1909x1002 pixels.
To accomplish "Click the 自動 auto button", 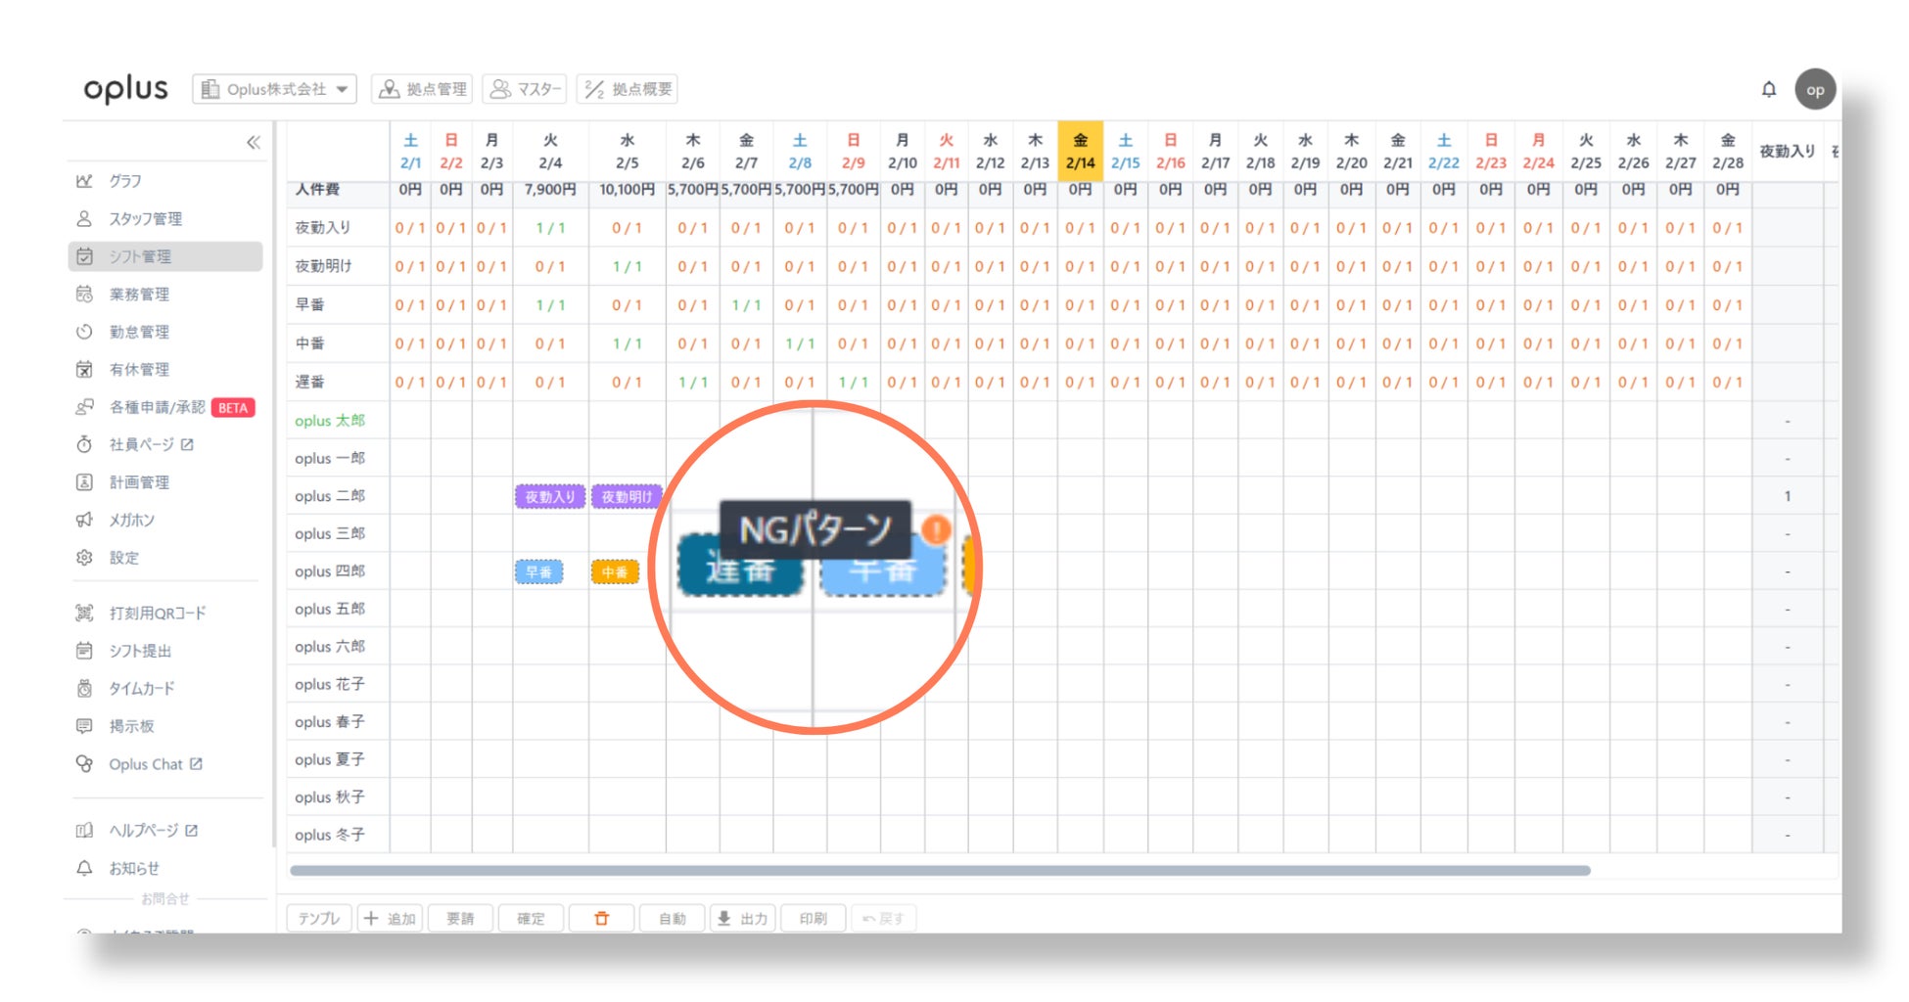I will click(672, 919).
